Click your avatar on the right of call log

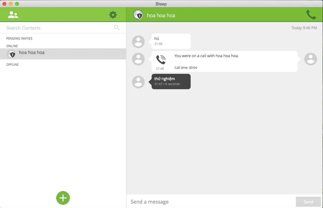[x=311, y=59]
